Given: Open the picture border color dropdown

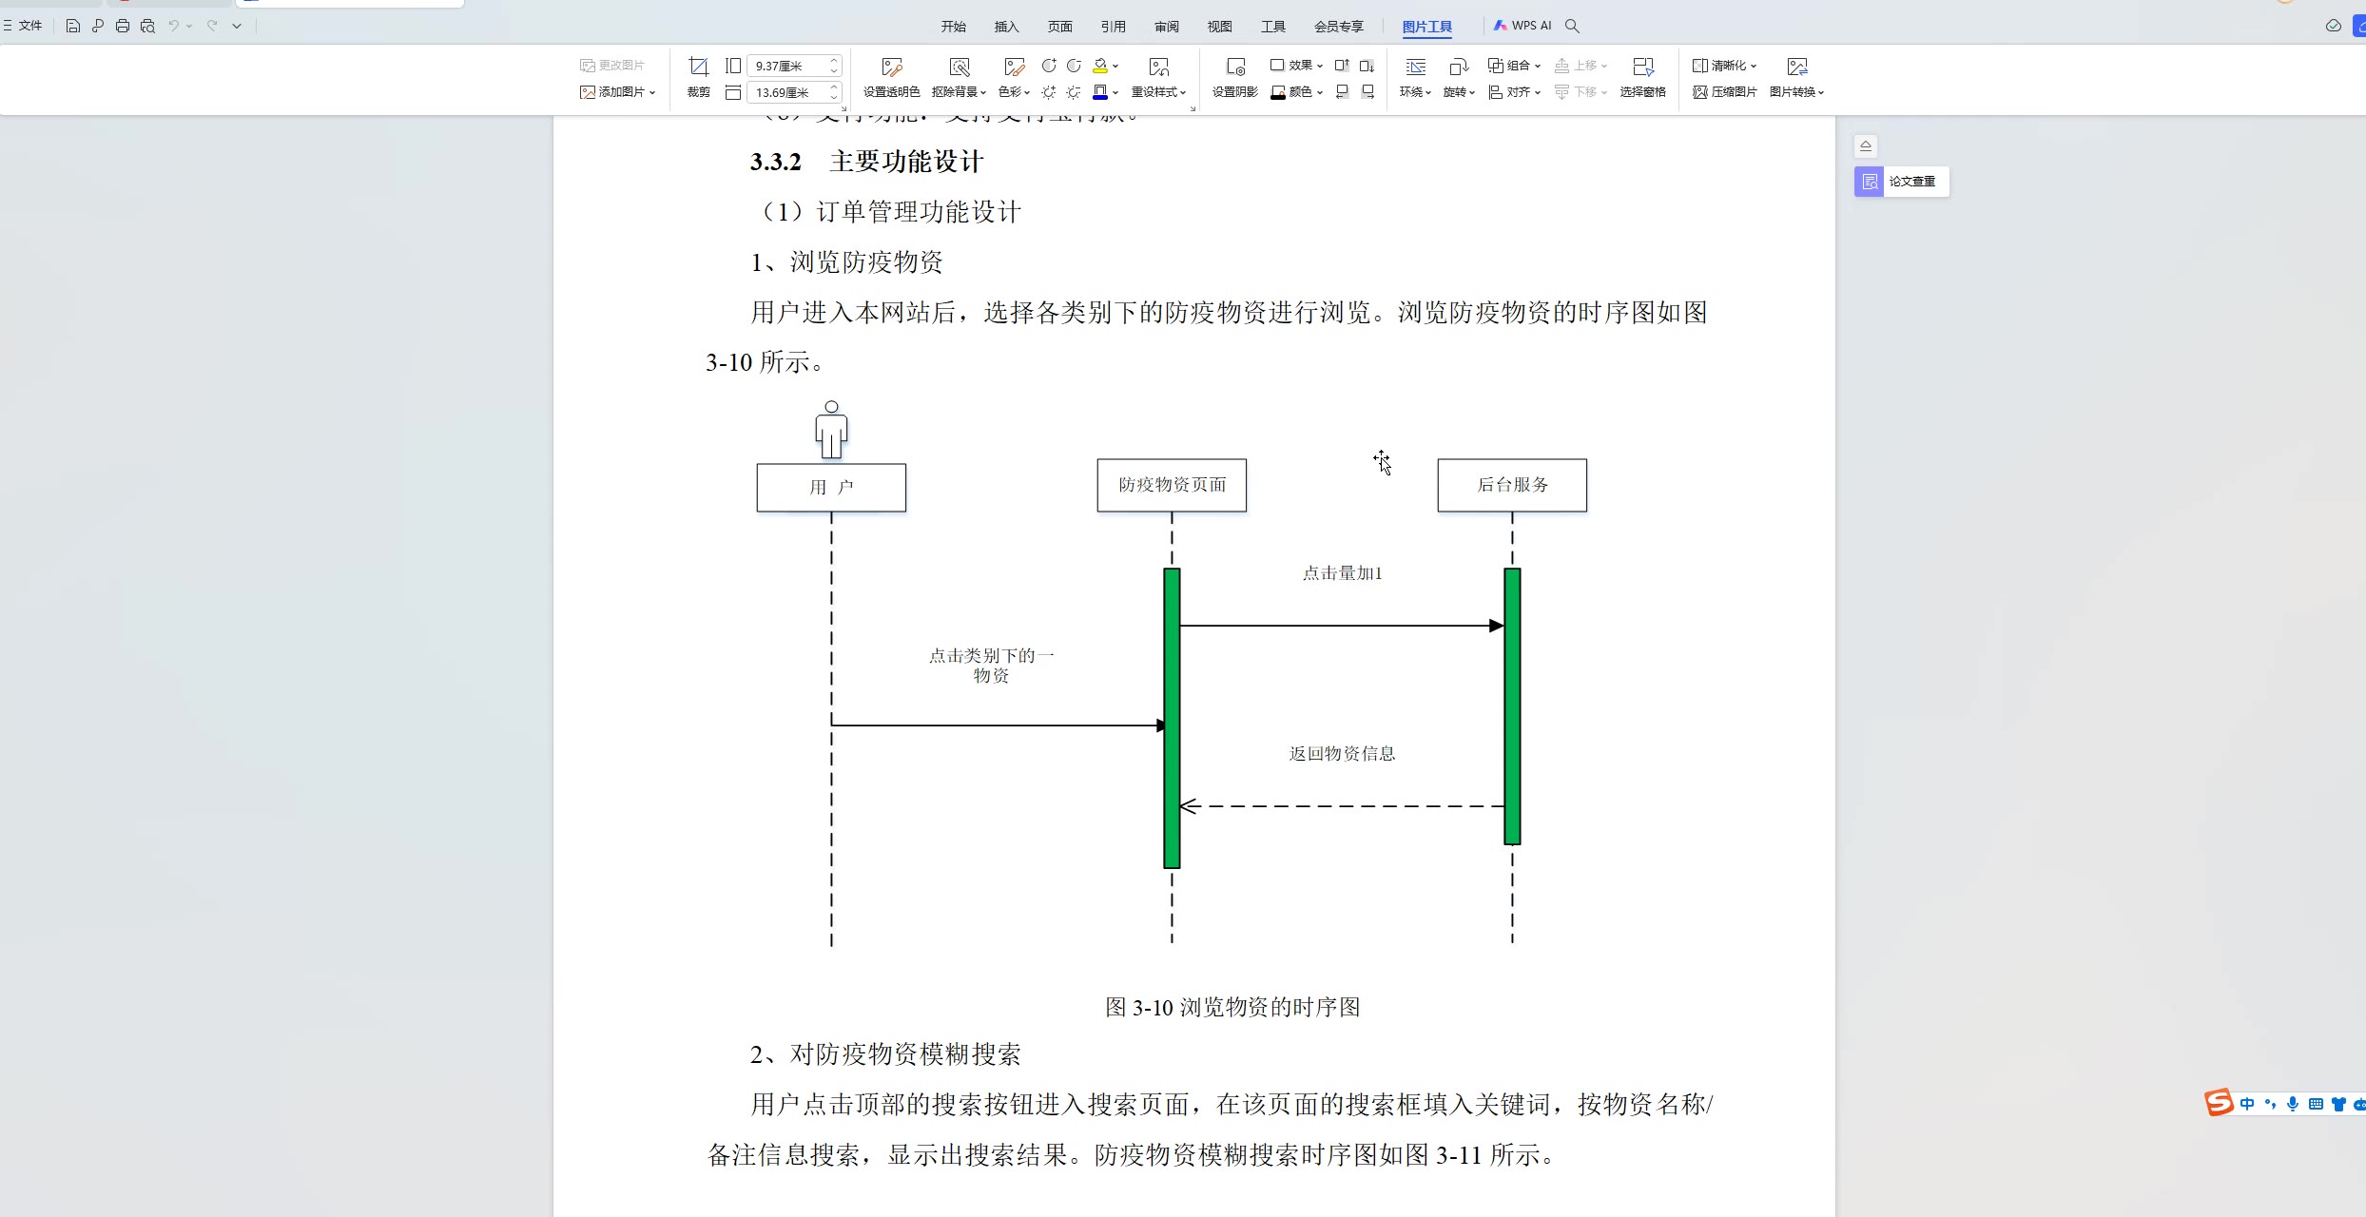Looking at the screenshot, I should pyautogui.click(x=1115, y=93).
